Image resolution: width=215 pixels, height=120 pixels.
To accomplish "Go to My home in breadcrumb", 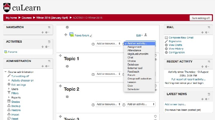I will (11, 18).
